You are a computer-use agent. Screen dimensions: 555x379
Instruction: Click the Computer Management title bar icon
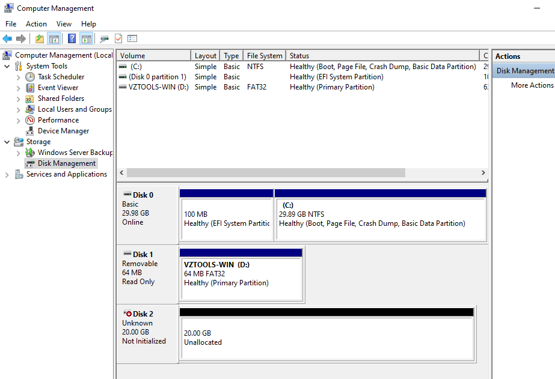coord(9,8)
